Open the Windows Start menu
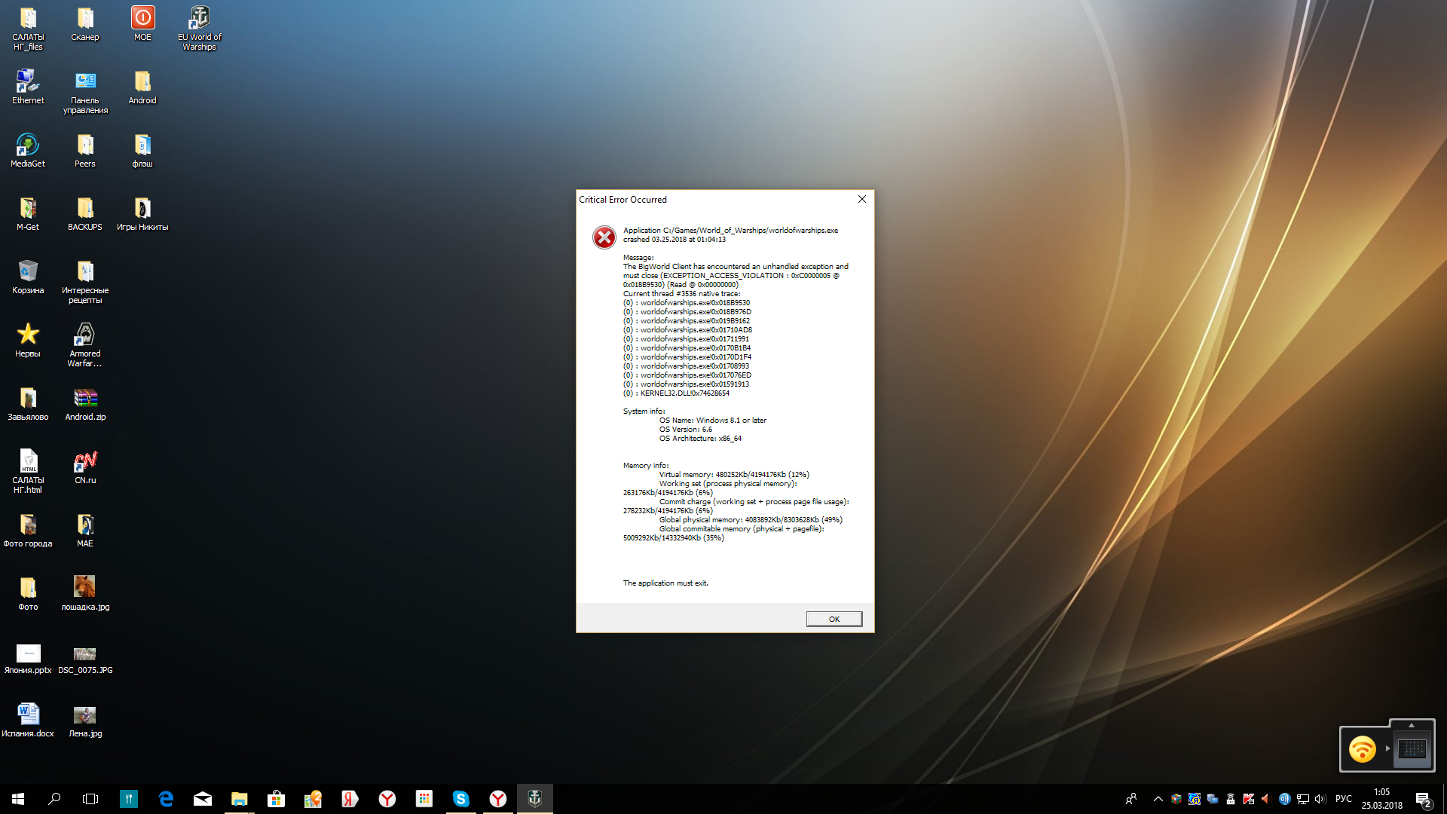This screenshot has height=814, width=1447. tap(18, 799)
